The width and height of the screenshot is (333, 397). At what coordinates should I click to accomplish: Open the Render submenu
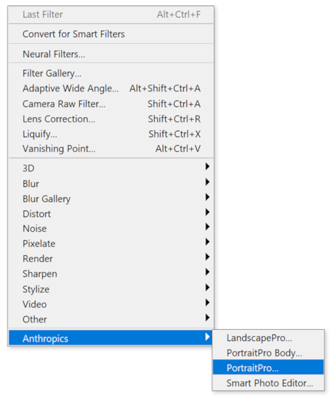[x=111, y=258]
